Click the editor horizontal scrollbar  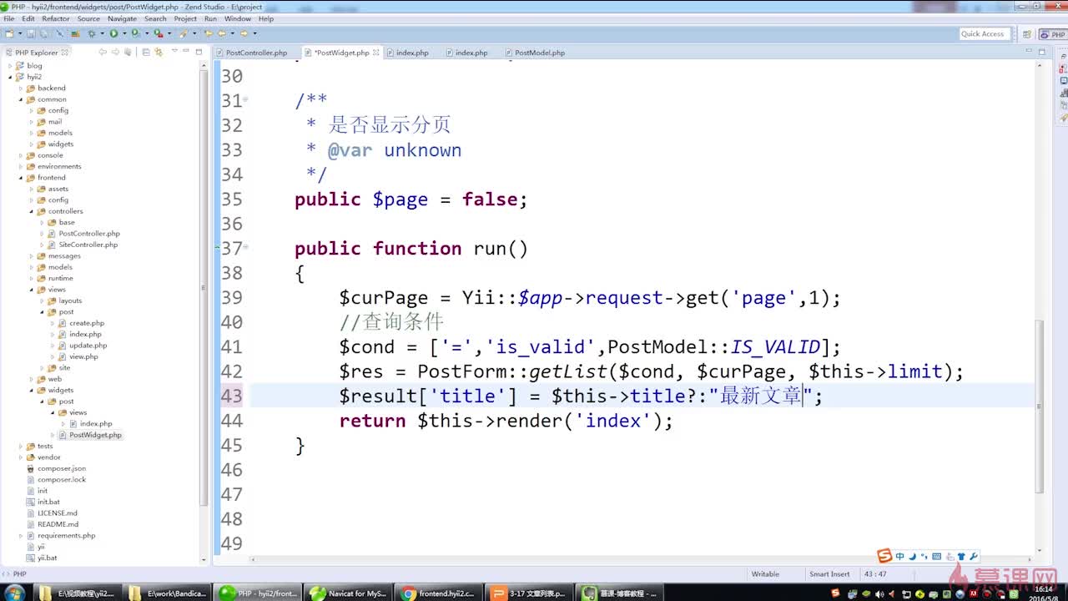642,558
